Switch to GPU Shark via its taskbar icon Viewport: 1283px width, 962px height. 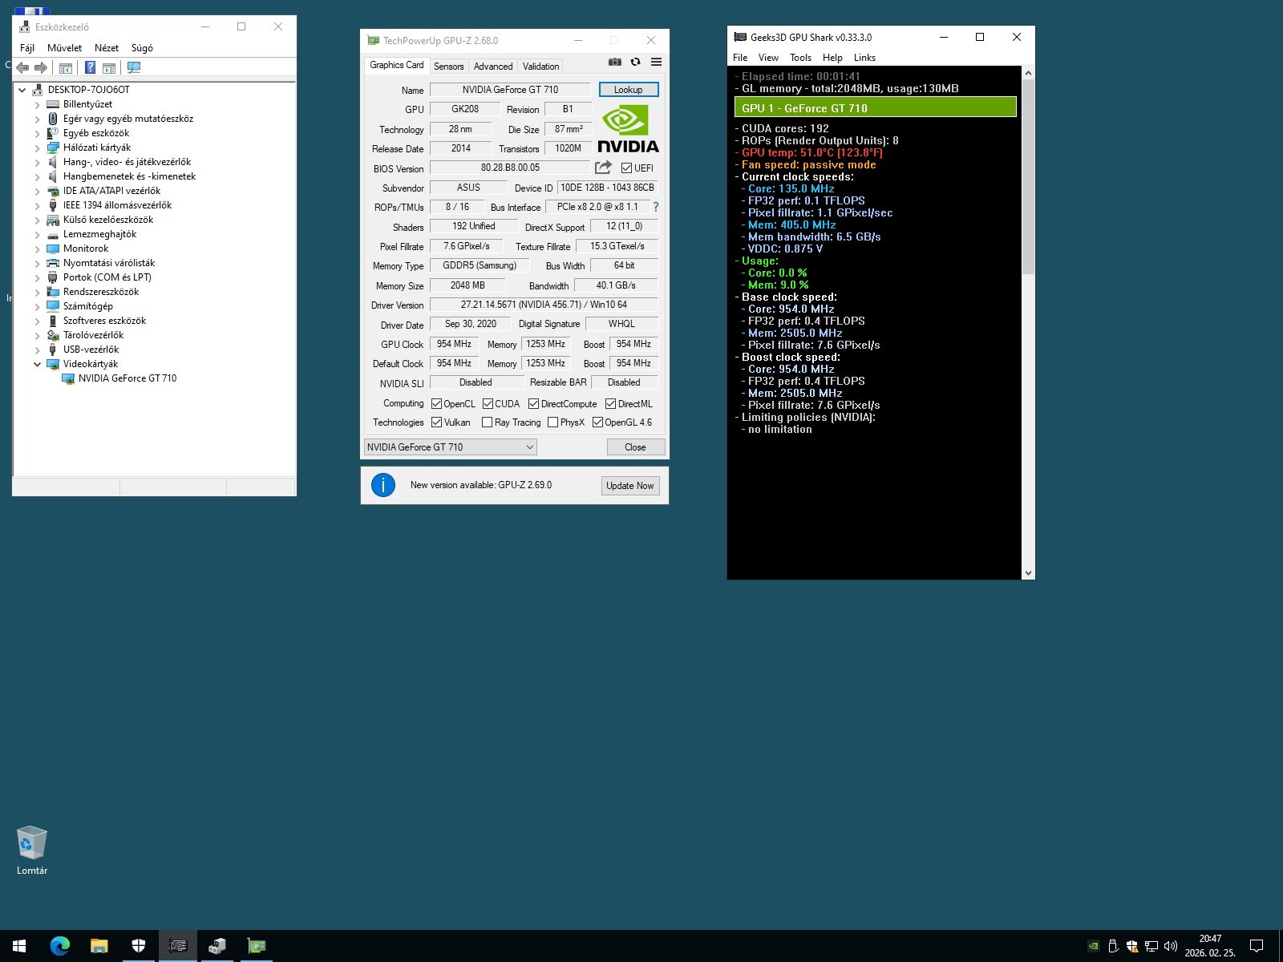point(177,946)
